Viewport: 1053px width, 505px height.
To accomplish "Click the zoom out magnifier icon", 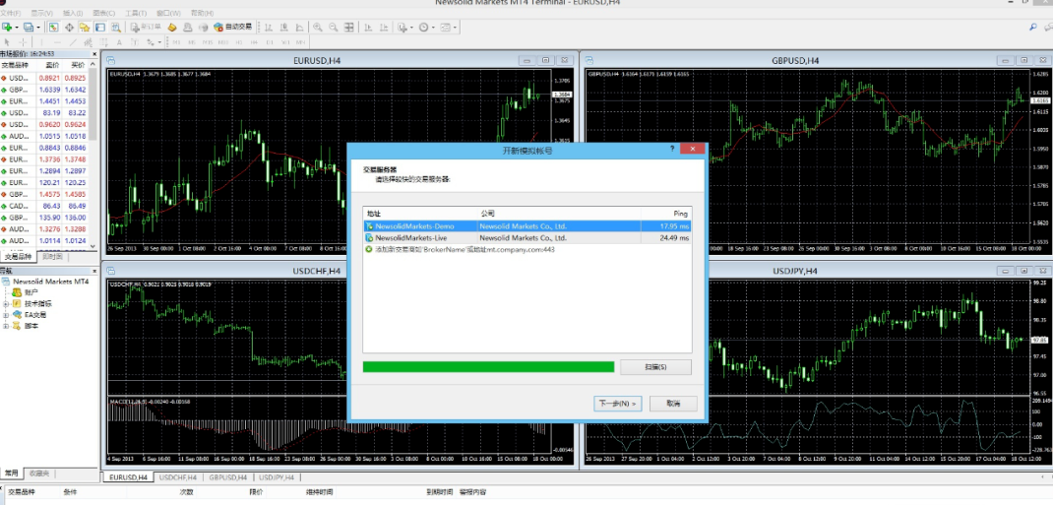I will point(333,27).
